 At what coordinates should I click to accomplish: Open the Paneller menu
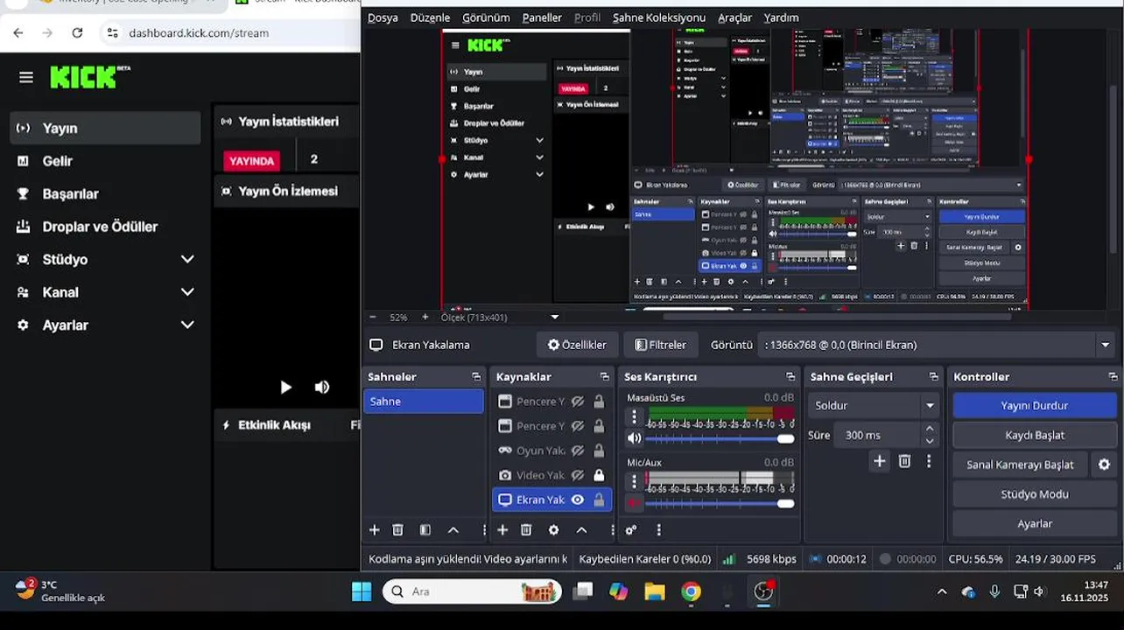pyautogui.click(x=542, y=17)
